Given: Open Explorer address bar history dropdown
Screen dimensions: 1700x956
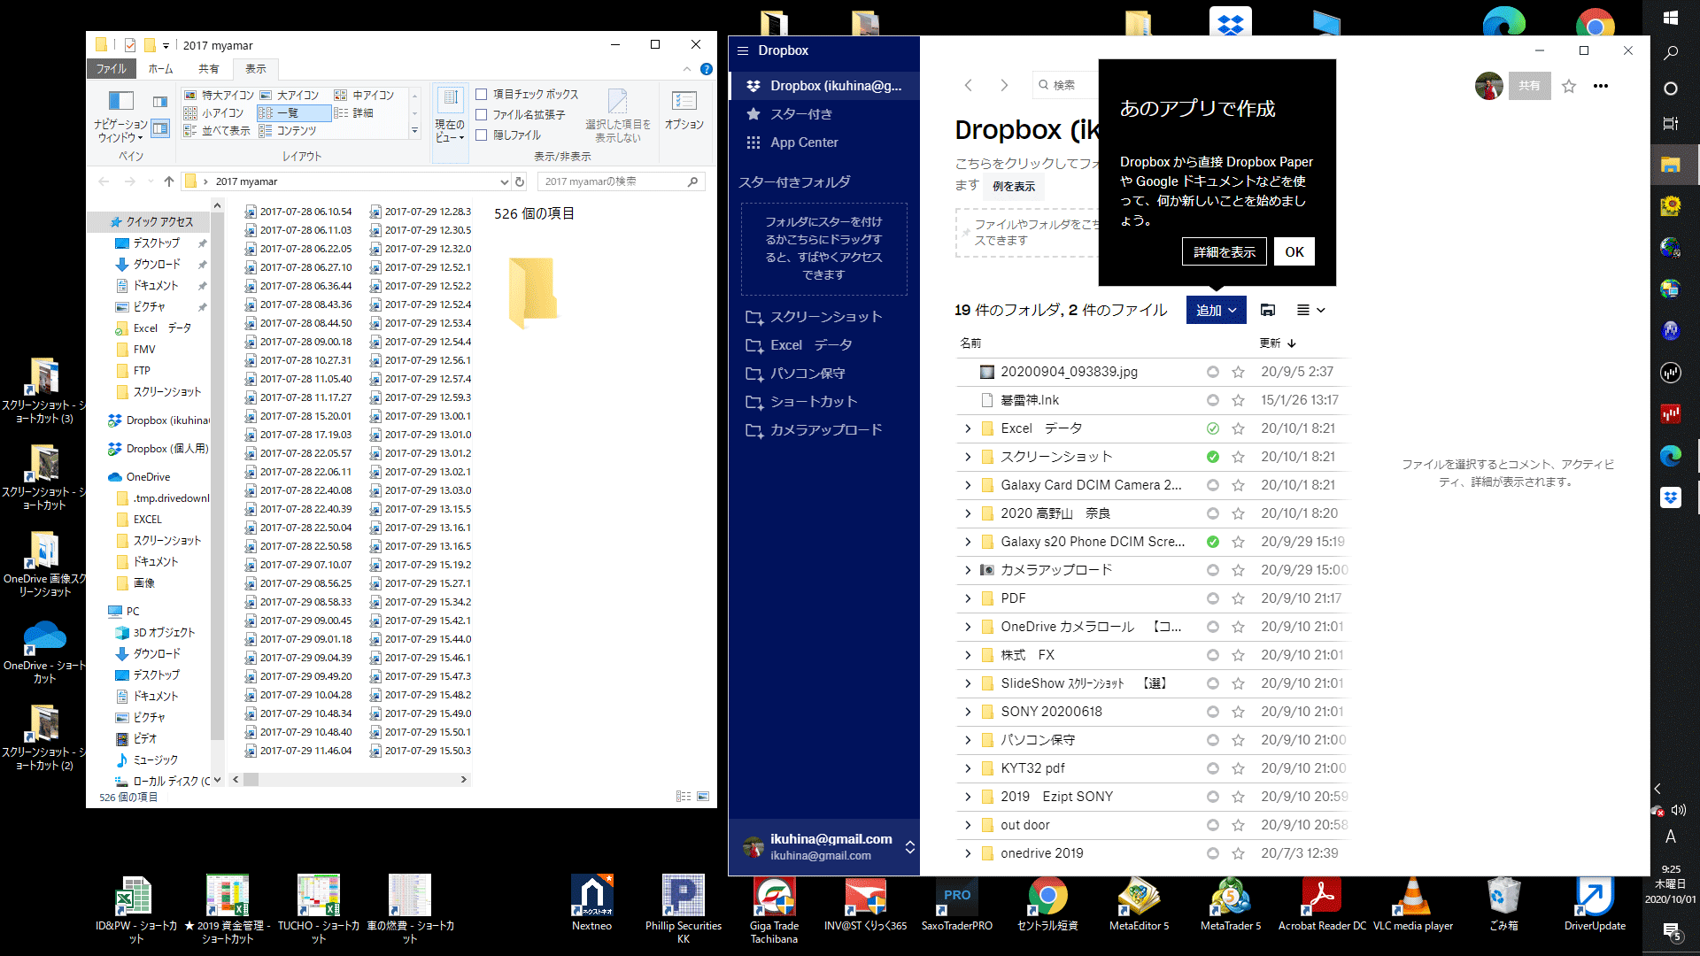Looking at the screenshot, I should coord(504,181).
